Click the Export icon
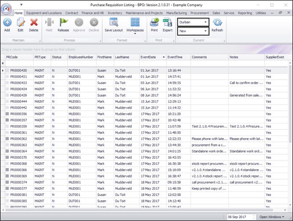The width and height of the screenshot is (293, 221). [x=168, y=23]
